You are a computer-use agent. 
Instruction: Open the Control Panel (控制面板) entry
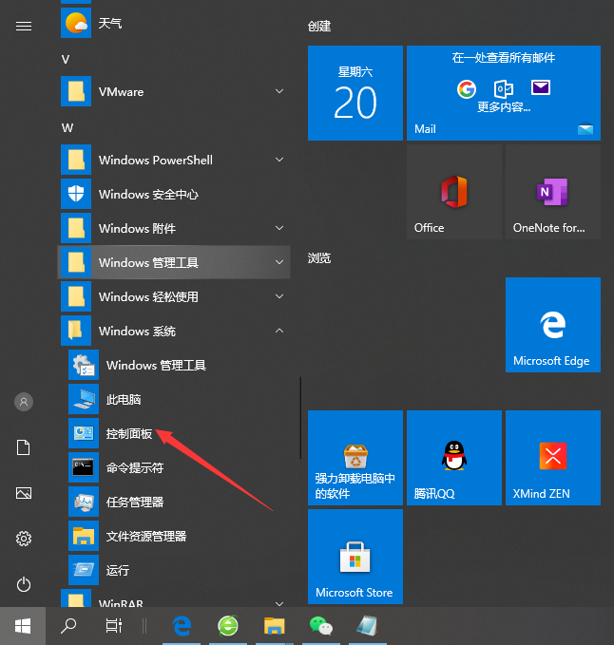[x=128, y=433]
